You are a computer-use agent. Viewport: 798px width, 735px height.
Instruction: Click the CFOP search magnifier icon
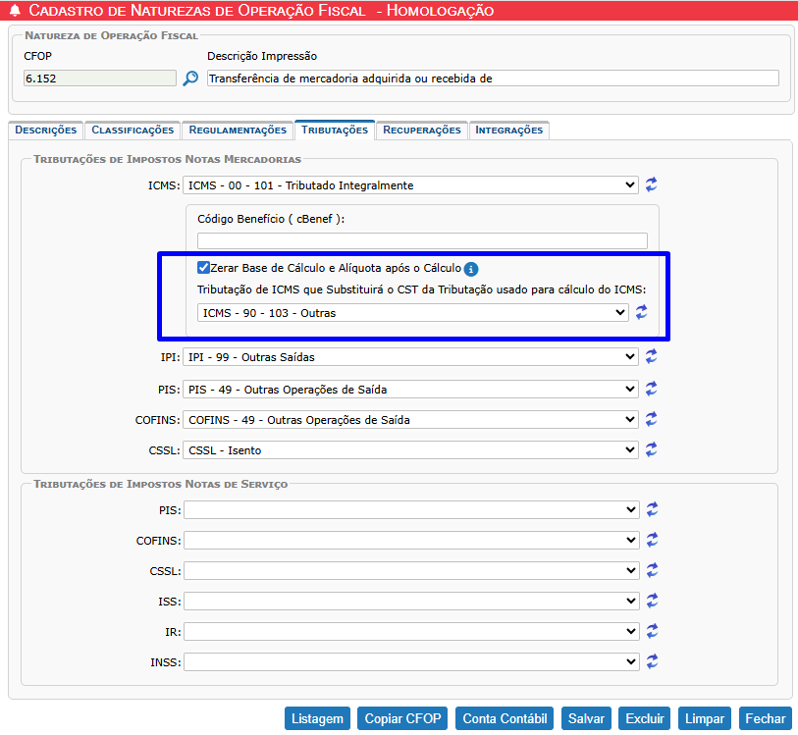(x=190, y=79)
